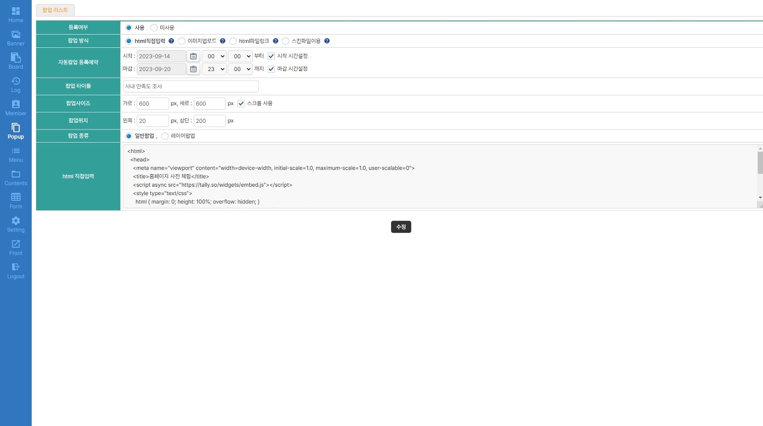
Task: Click the html textarea scrollbar thumb
Action: click(x=760, y=162)
